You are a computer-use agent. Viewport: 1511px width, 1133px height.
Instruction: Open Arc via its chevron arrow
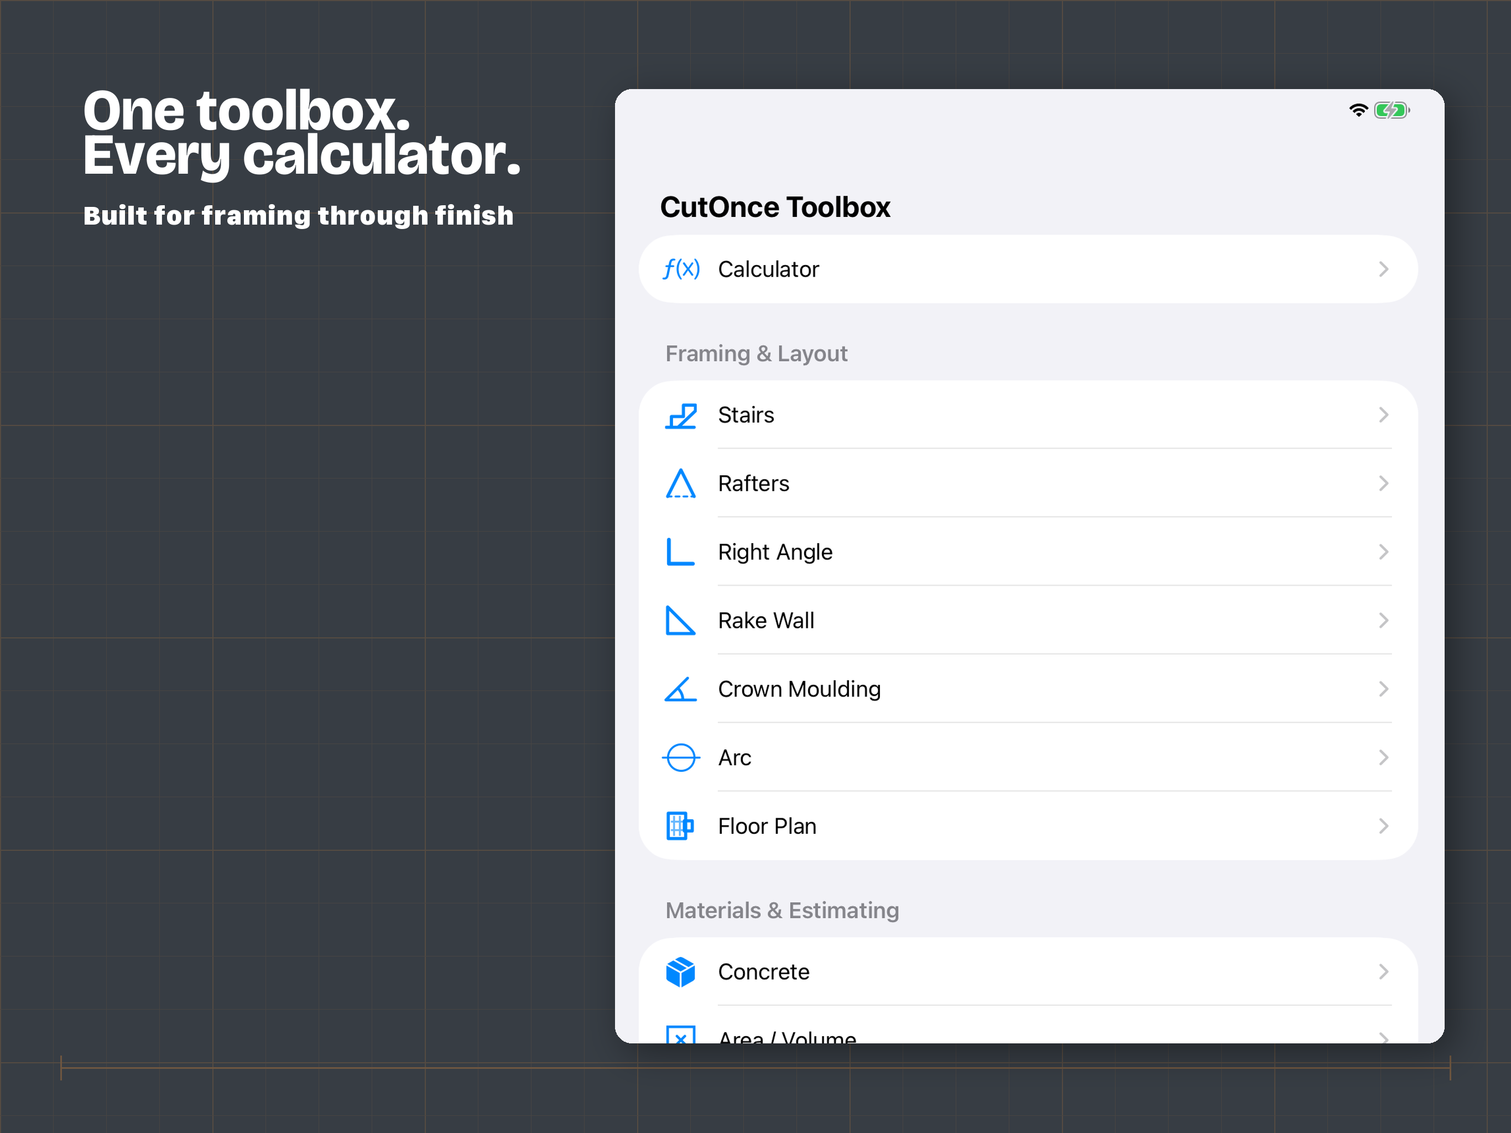(1383, 758)
